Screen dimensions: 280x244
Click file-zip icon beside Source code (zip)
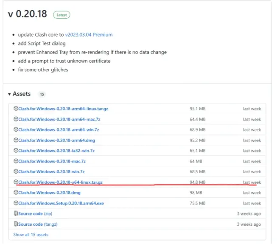pyautogui.click(x=16, y=213)
